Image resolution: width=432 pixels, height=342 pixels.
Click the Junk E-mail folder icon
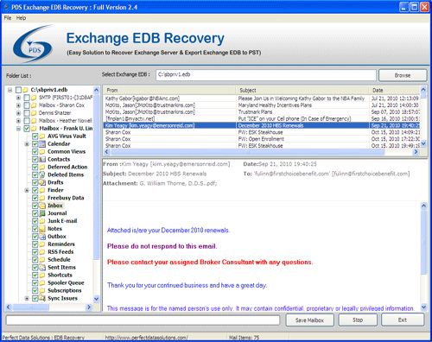42,221
